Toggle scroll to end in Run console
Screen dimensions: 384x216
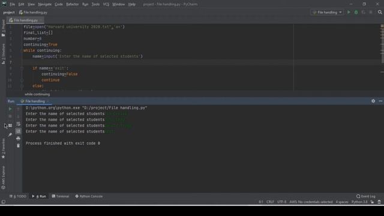click(x=18, y=131)
